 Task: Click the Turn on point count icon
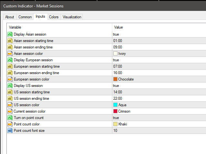10,118
